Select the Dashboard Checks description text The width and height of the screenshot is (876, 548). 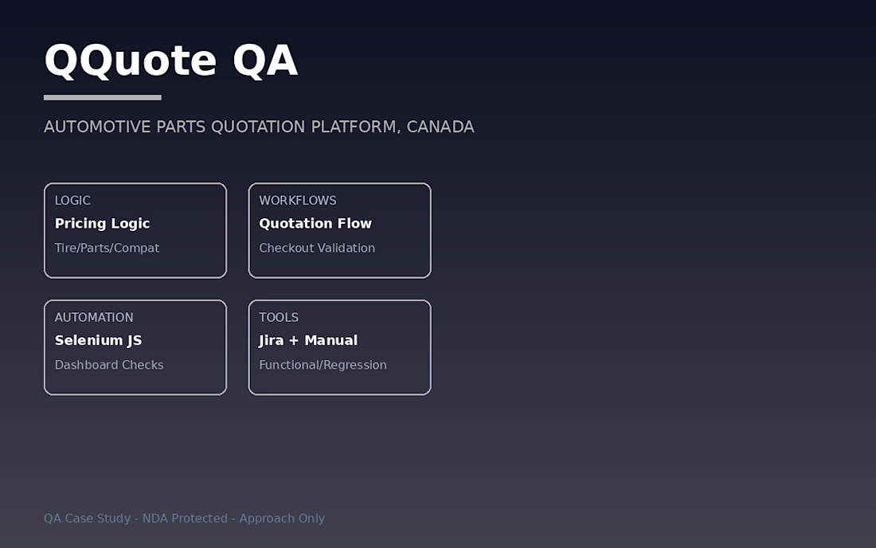(109, 365)
